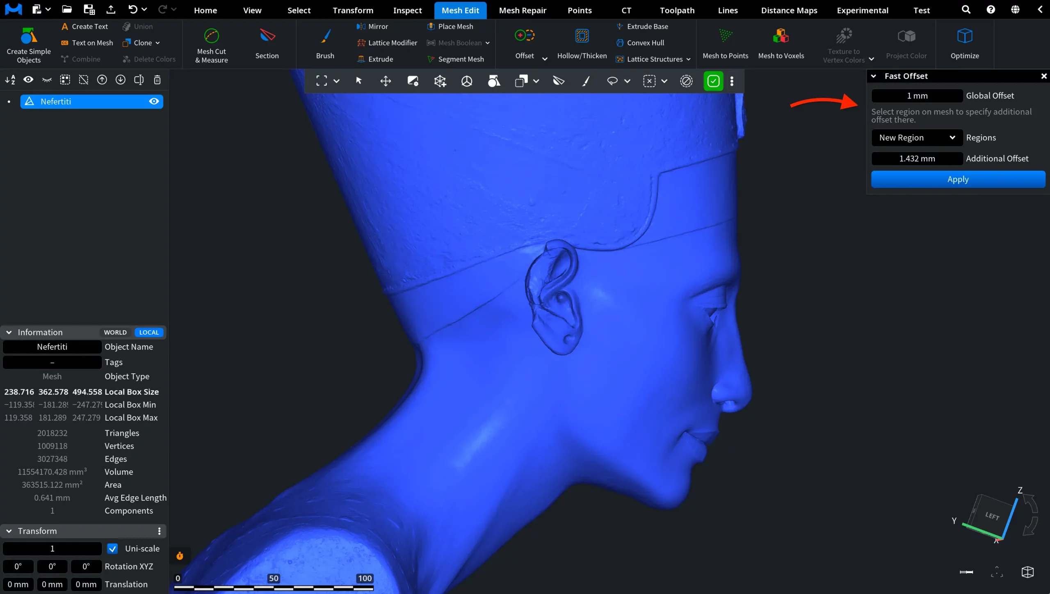Screen dimensions: 1050x594
Task: Open the Place Mesh tool
Action: [450, 26]
